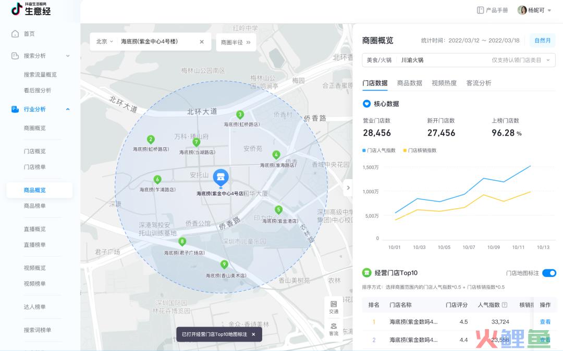Switch to the 门店数据 tab
The image size is (563, 351).
click(375, 83)
